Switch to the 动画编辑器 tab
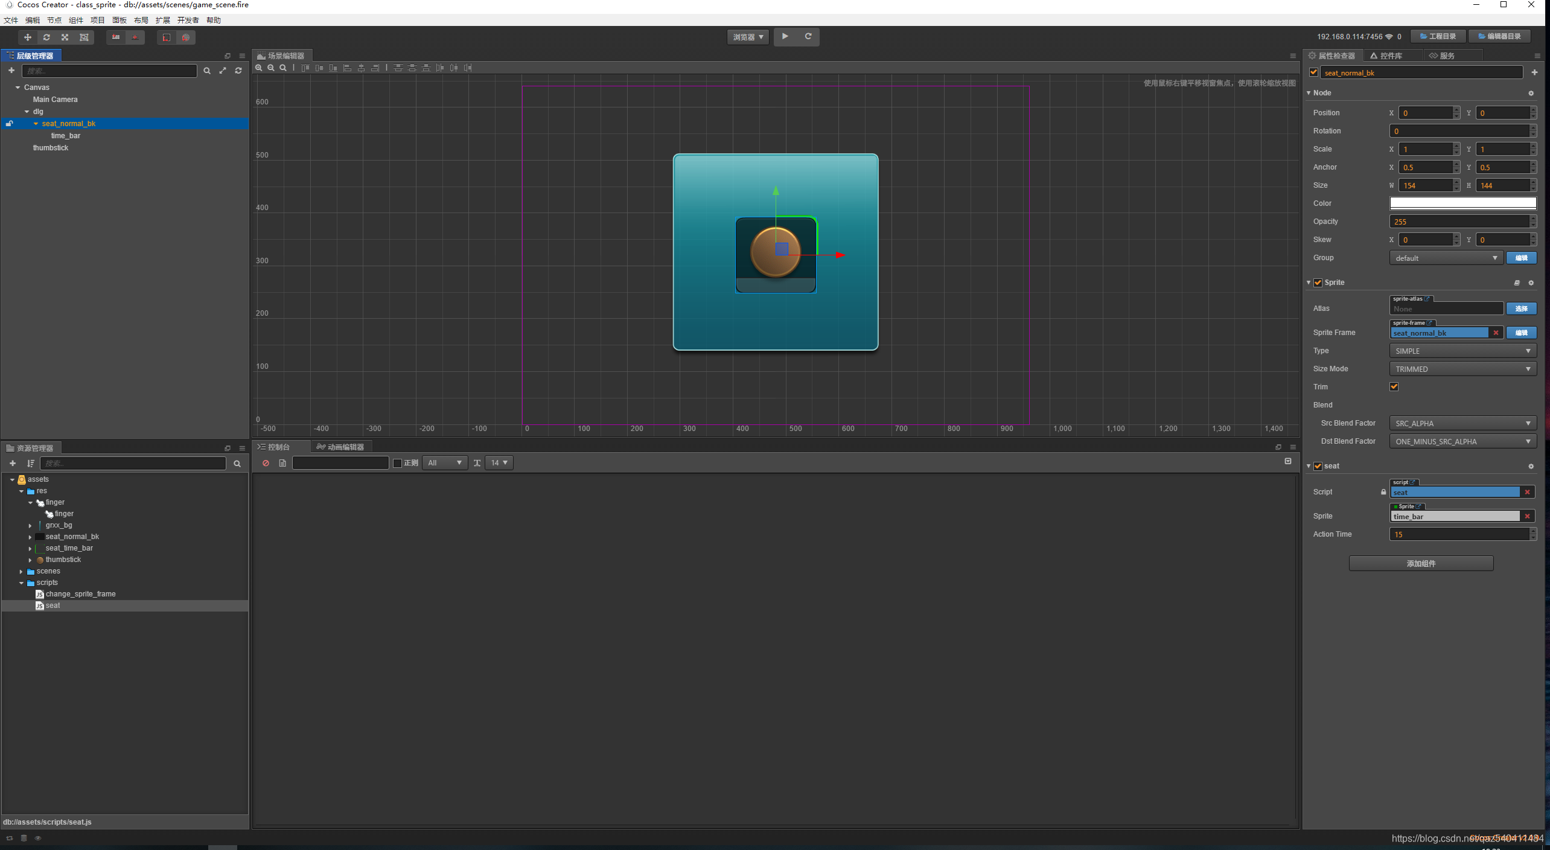Screen dimensions: 1550x850 [x=342, y=447]
